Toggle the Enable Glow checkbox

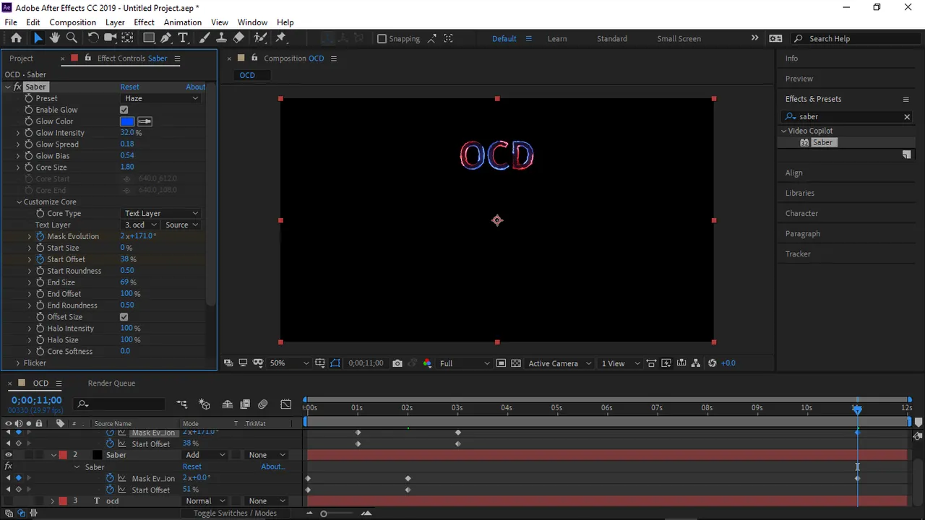(x=124, y=110)
